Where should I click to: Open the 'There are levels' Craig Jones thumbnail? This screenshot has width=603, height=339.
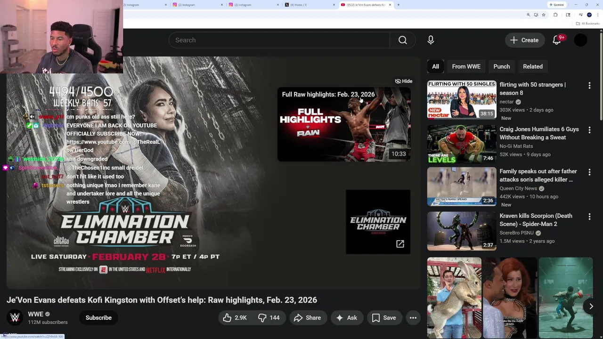pos(462,144)
